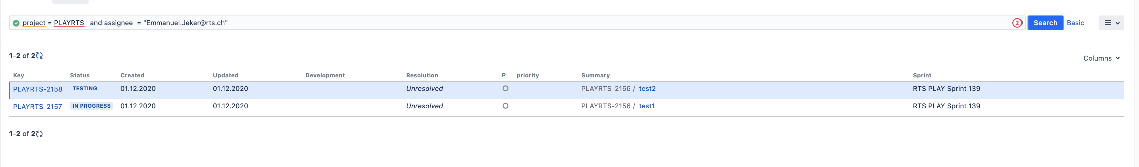Sort by the Updated column header
This screenshot has height=167, width=1139.
[x=226, y=75]
